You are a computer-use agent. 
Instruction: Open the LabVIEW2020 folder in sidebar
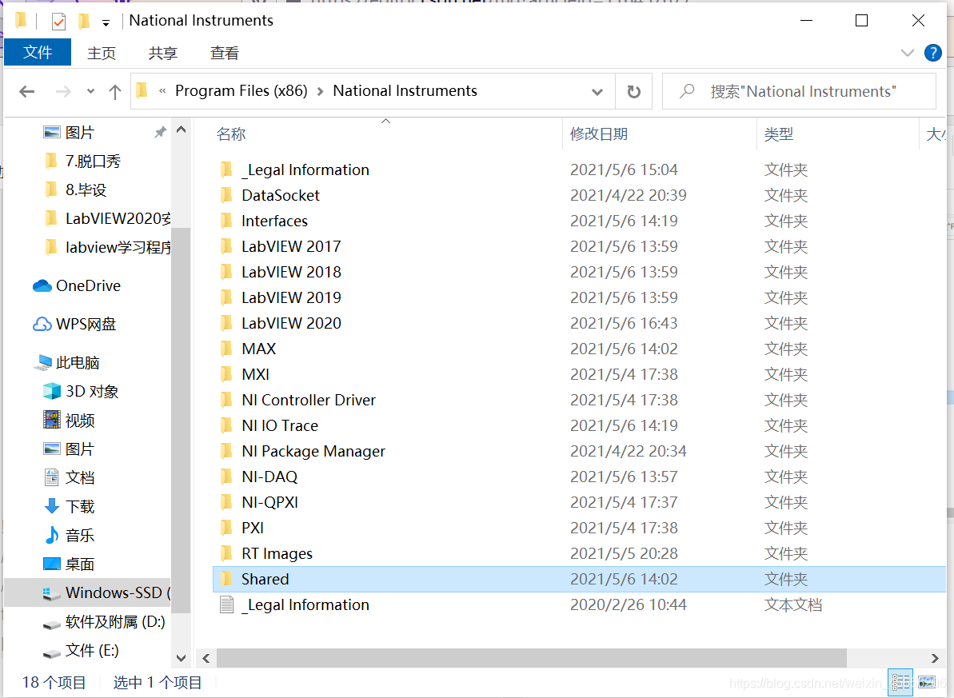(118, 217)
